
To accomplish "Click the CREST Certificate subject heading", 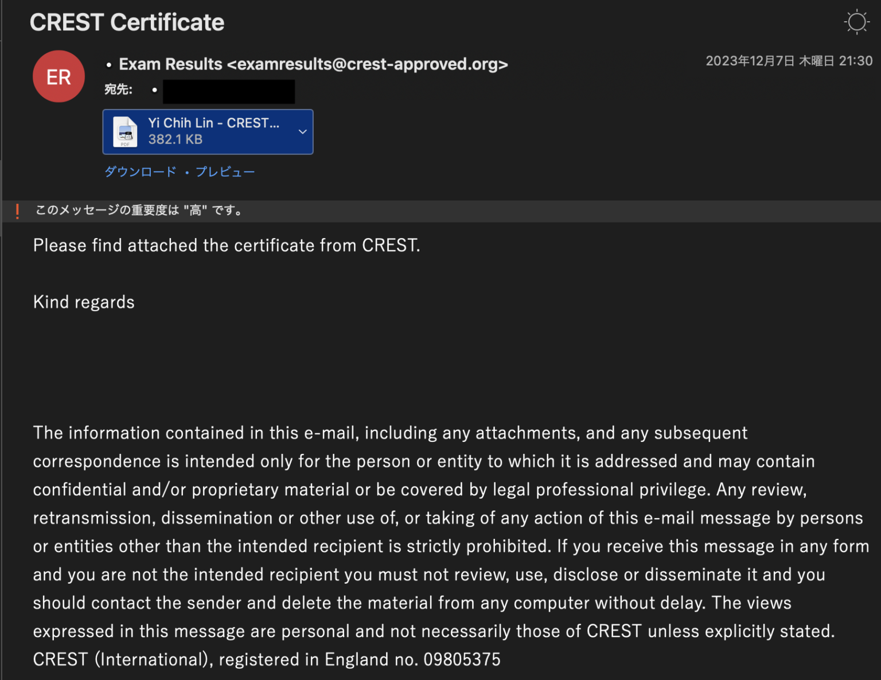I will coord(127,22).
